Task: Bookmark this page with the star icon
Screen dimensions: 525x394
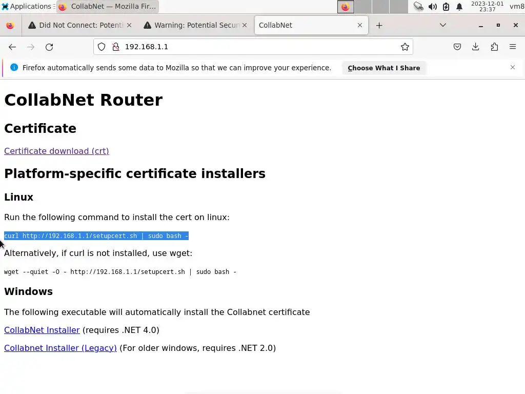Action: pyautogui.click(x=405, y=47)
